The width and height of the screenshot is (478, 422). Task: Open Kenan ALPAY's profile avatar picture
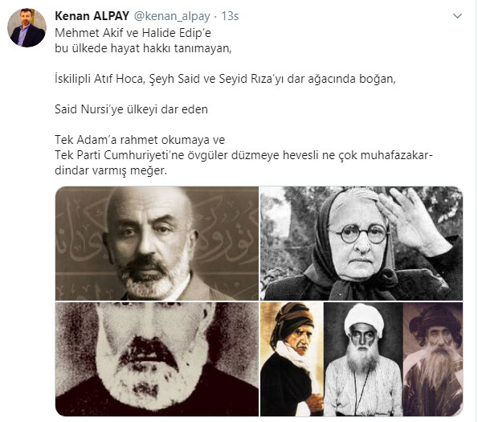(27, 27)
